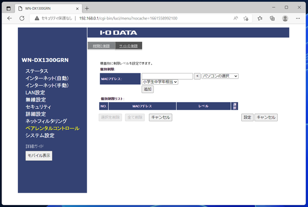
Task: Open the favorites list icon
Action: 260,18
